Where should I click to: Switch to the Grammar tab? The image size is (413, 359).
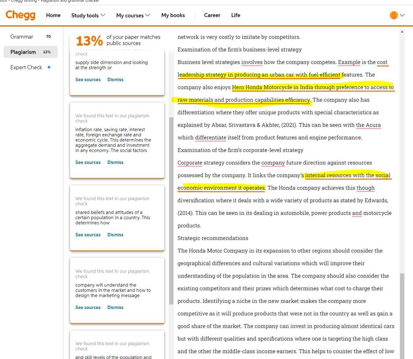click(31, 37)
